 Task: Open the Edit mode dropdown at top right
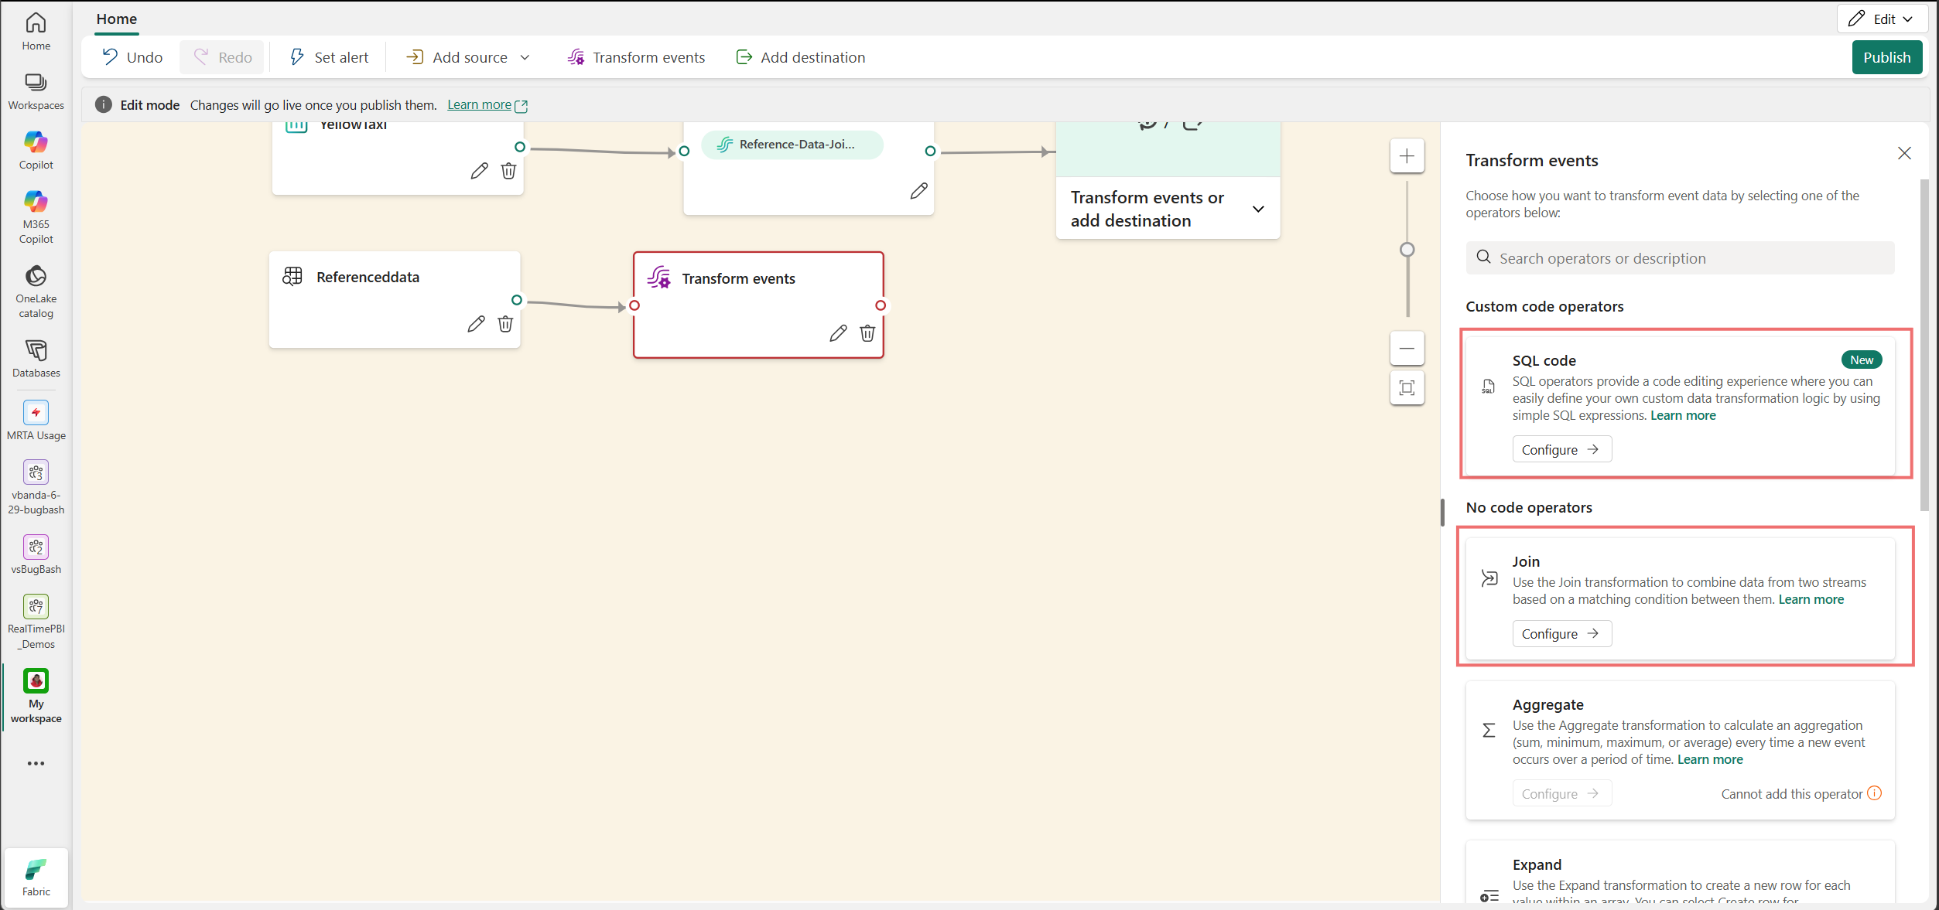[1883, 19]
